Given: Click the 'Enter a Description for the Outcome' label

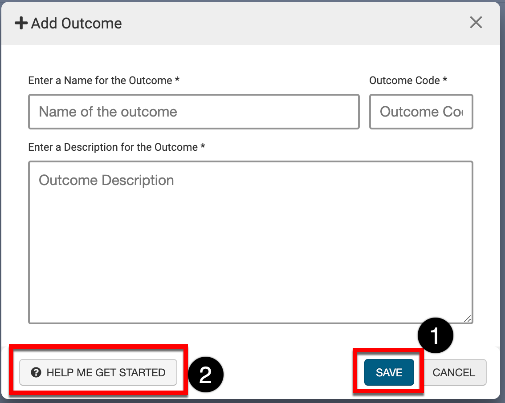Looking at the screenshot, I should (113, 147).
